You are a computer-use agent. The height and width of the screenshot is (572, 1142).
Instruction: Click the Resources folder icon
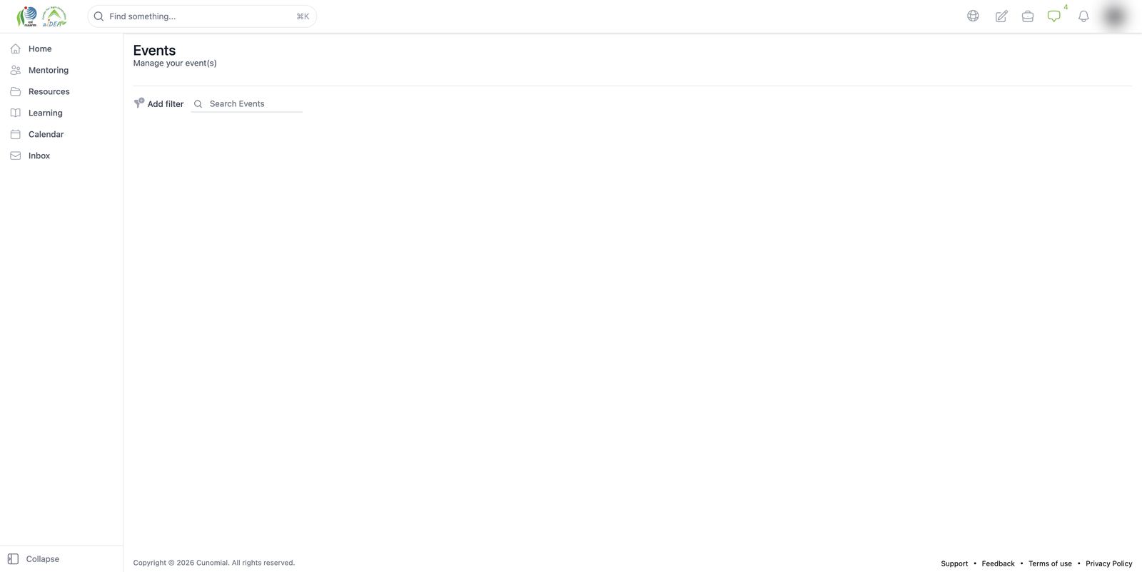(15, 91)
